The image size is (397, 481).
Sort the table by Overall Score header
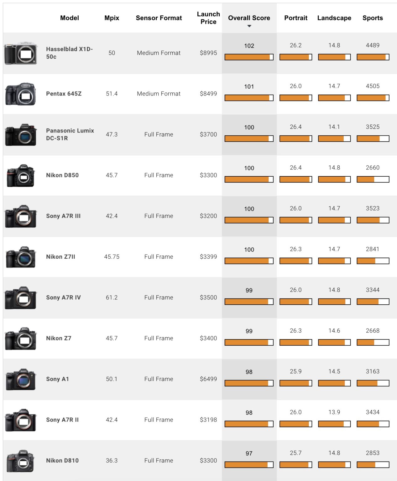coord(249,18)
